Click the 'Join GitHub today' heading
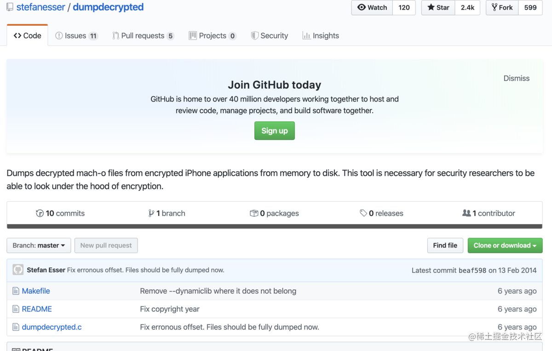Image resolution: width=552 pixels, height=351 pixels. 275,85
